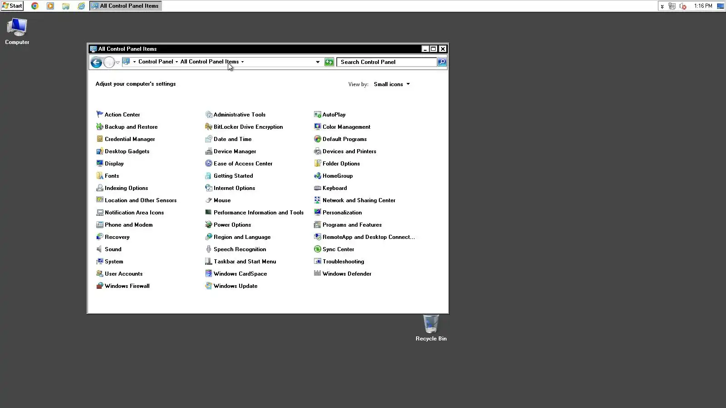Click the address bar Refresh button
The width and height of the screenshot is (726, 408).
(x=329, y=62)
